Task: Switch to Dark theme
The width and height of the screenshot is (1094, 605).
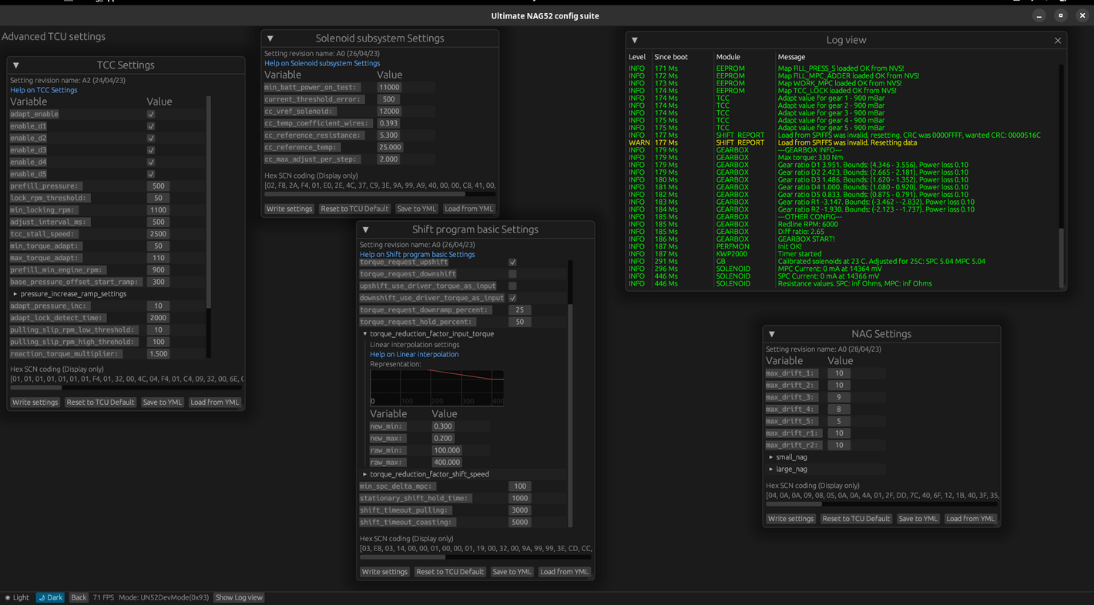Action: (x=51, y=597)
